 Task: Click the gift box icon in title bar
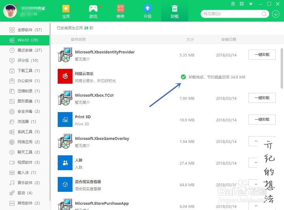(233, 4)
